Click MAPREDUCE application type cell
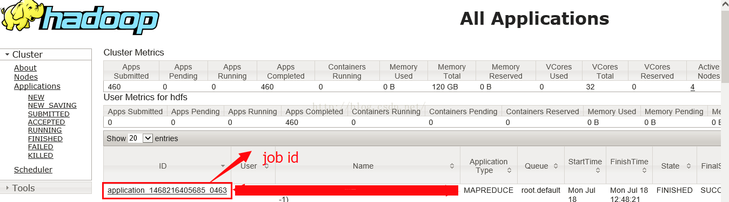Image resolution: width=729 pixels, height=202 pixels. 488,190
